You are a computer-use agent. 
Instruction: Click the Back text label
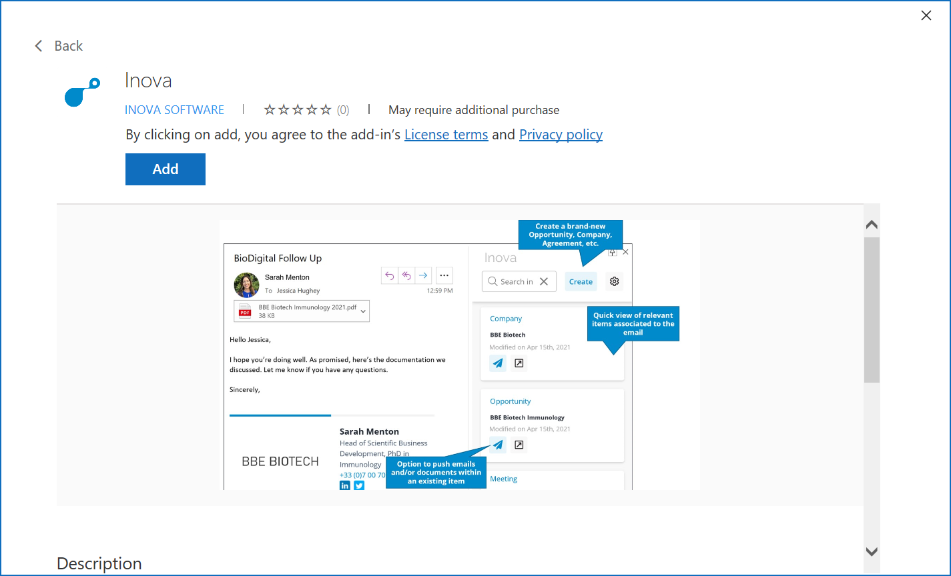(69, 46)
